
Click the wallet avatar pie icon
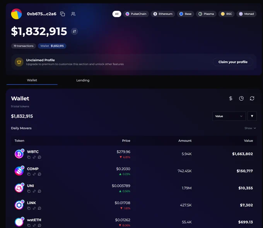(x=16, y=14)
